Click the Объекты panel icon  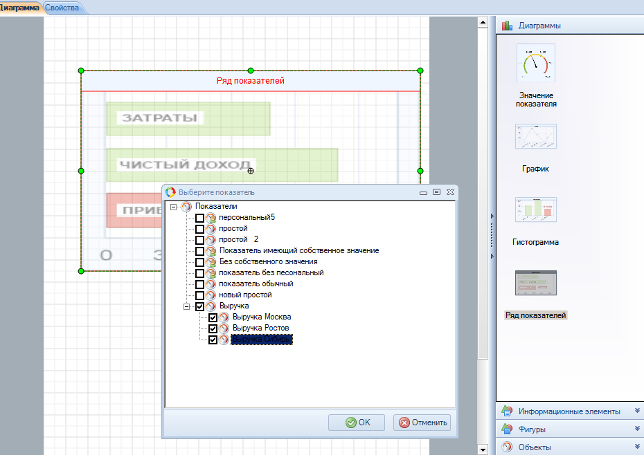(508, 447)
